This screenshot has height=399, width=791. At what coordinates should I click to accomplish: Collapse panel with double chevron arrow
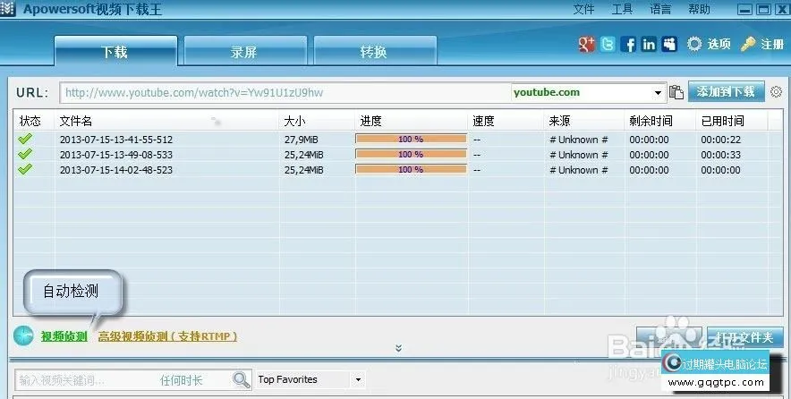coord(398,348)
